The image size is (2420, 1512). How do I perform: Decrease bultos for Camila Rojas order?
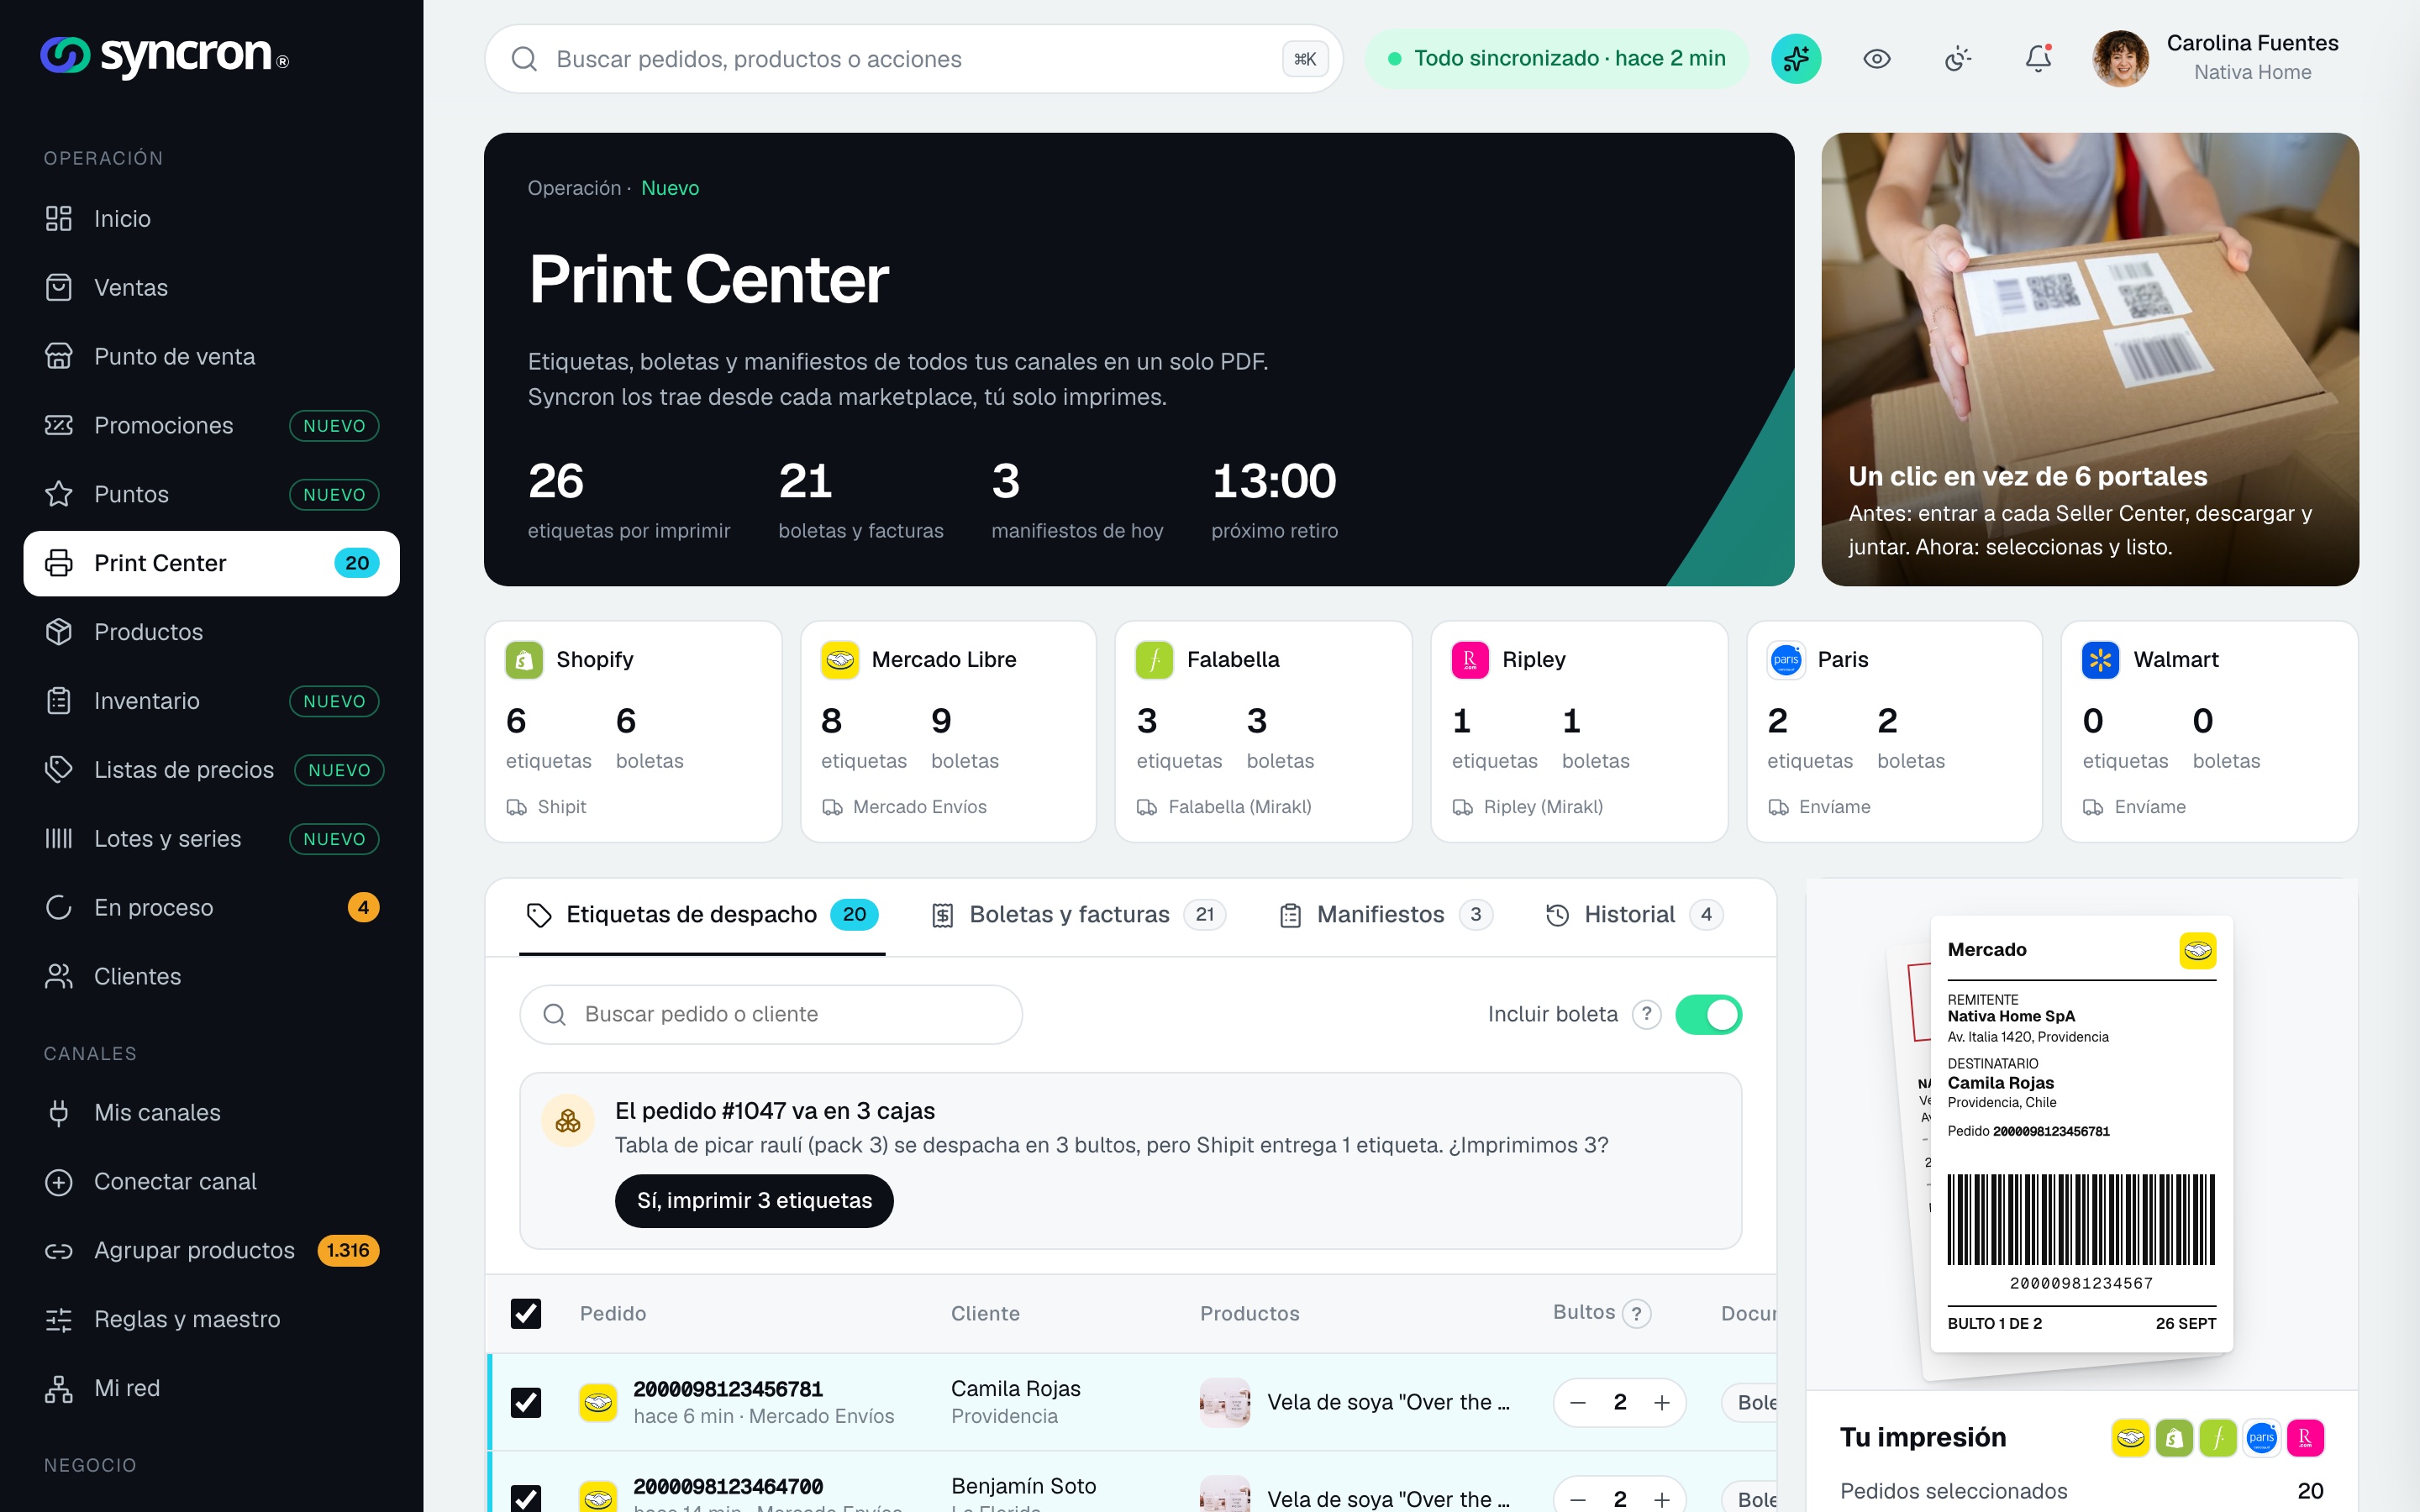(1578, 1403)
